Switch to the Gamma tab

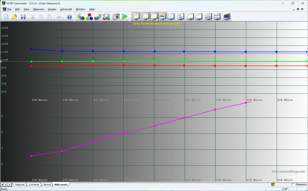point(47,185)
